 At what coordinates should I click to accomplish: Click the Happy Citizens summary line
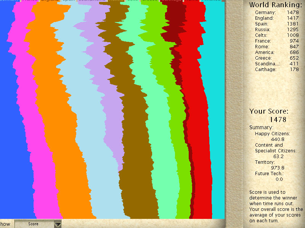[x=272, y=133]
